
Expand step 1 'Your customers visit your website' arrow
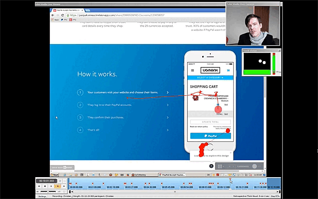pyautogui.click(x=168, y=92)
